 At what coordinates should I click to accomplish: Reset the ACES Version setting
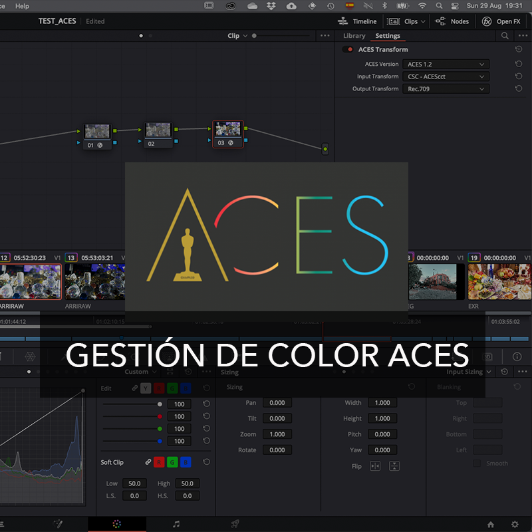pyautogui.click(x=519, y=64)
